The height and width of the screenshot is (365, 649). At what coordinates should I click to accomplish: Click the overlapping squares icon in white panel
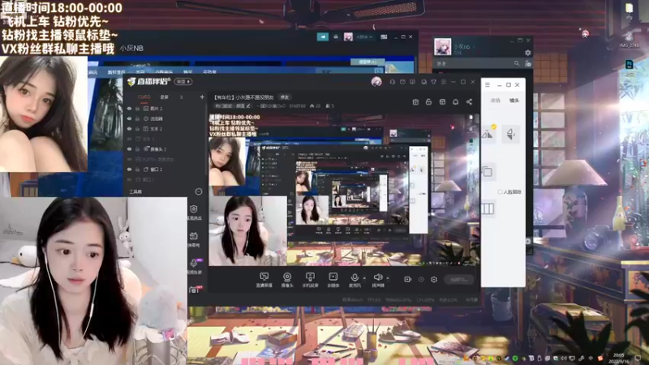point(488,172)
